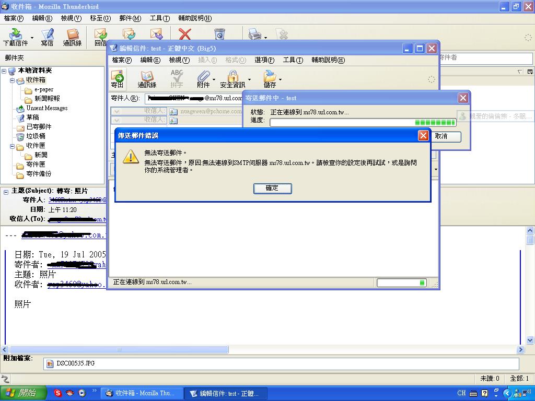Click the 取消 button in sending dialog
This screenshot has width=535, height=401.
pos(442,136)
